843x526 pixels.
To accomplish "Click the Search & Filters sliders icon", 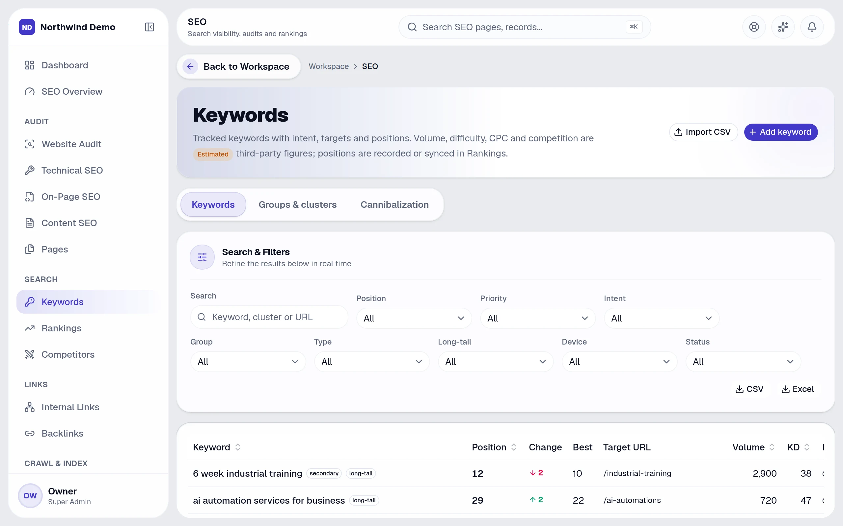I will (x=202, y=257).
